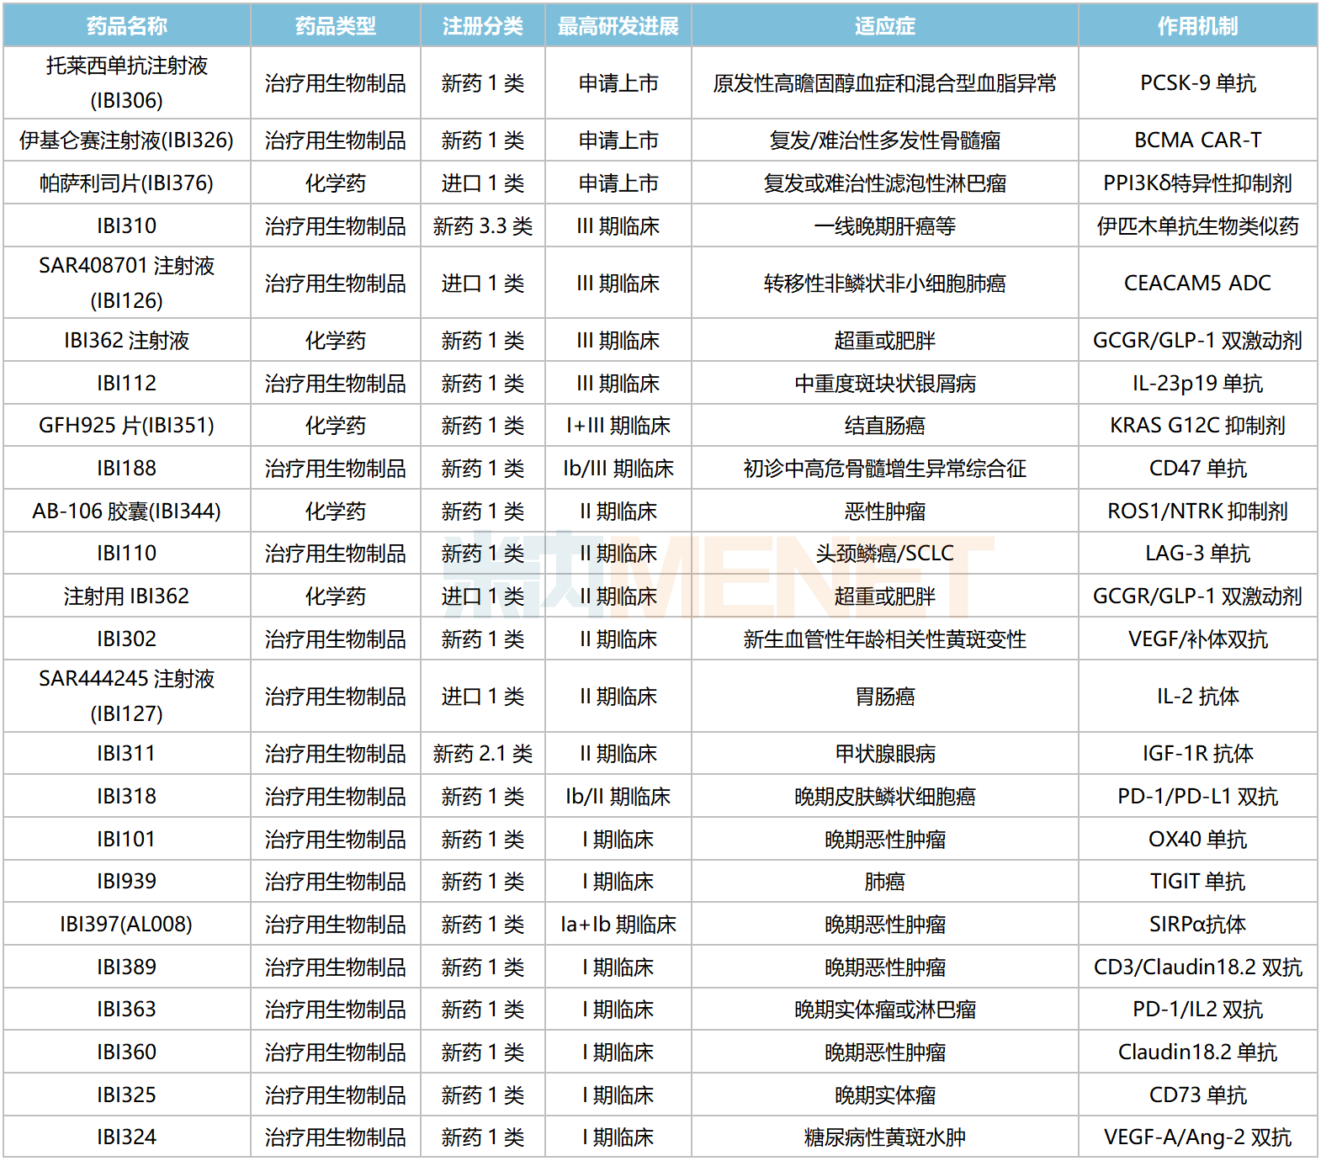Image resolution: width=1321 pixels, height=1161 pixels.
Task: Click the Claudin18.2 单抗 cell
Action: coord(1198,1052)
